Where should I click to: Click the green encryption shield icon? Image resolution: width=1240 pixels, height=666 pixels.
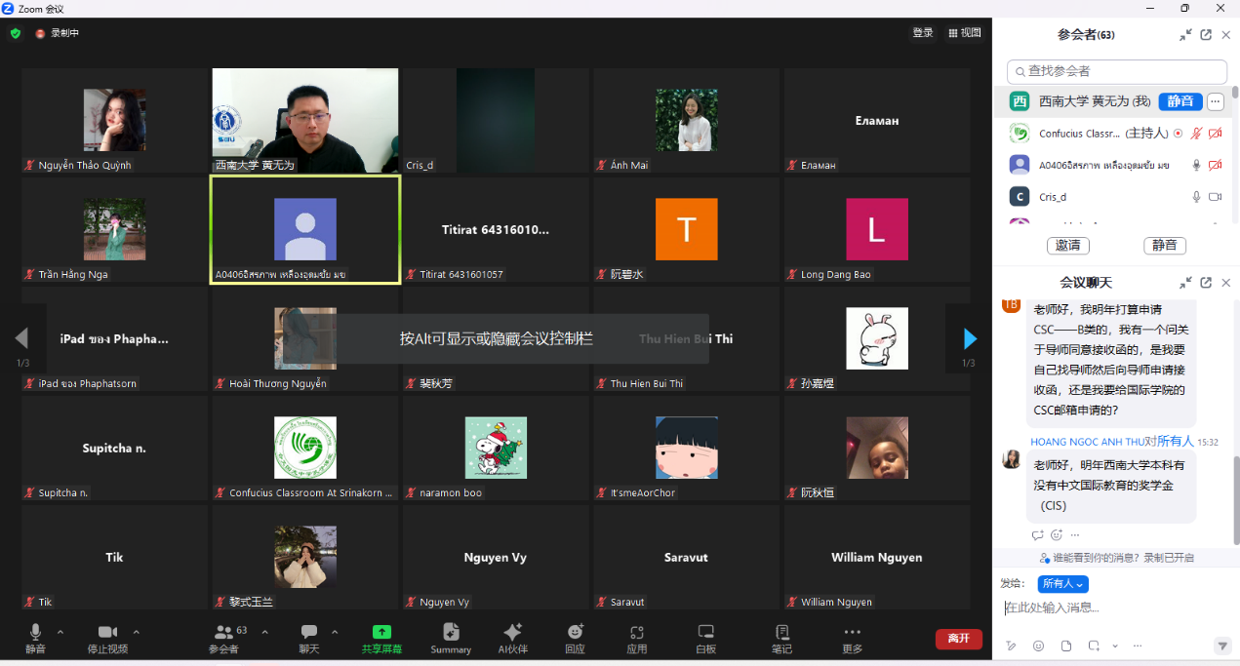tap(15, 33)
